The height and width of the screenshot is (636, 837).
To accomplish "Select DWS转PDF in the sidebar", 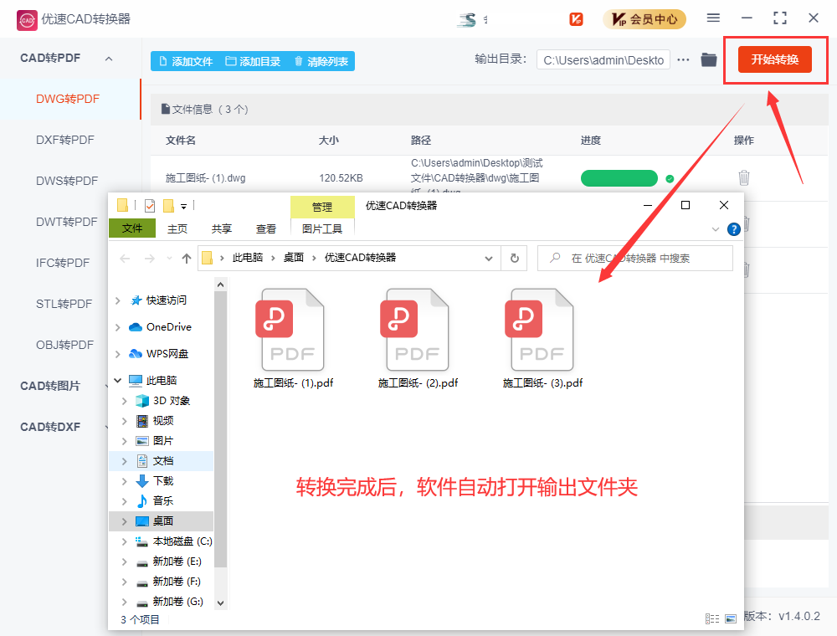I will click(67, 181).
